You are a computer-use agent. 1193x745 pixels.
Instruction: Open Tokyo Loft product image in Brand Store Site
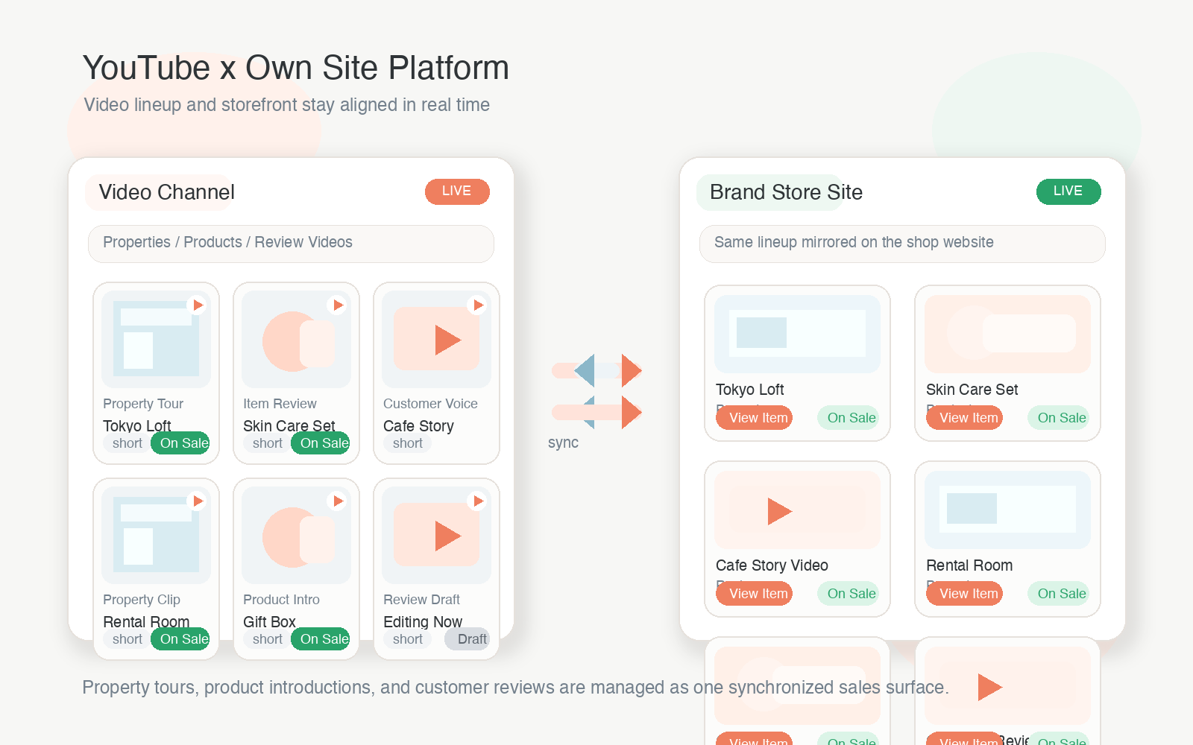pos(797,334)
